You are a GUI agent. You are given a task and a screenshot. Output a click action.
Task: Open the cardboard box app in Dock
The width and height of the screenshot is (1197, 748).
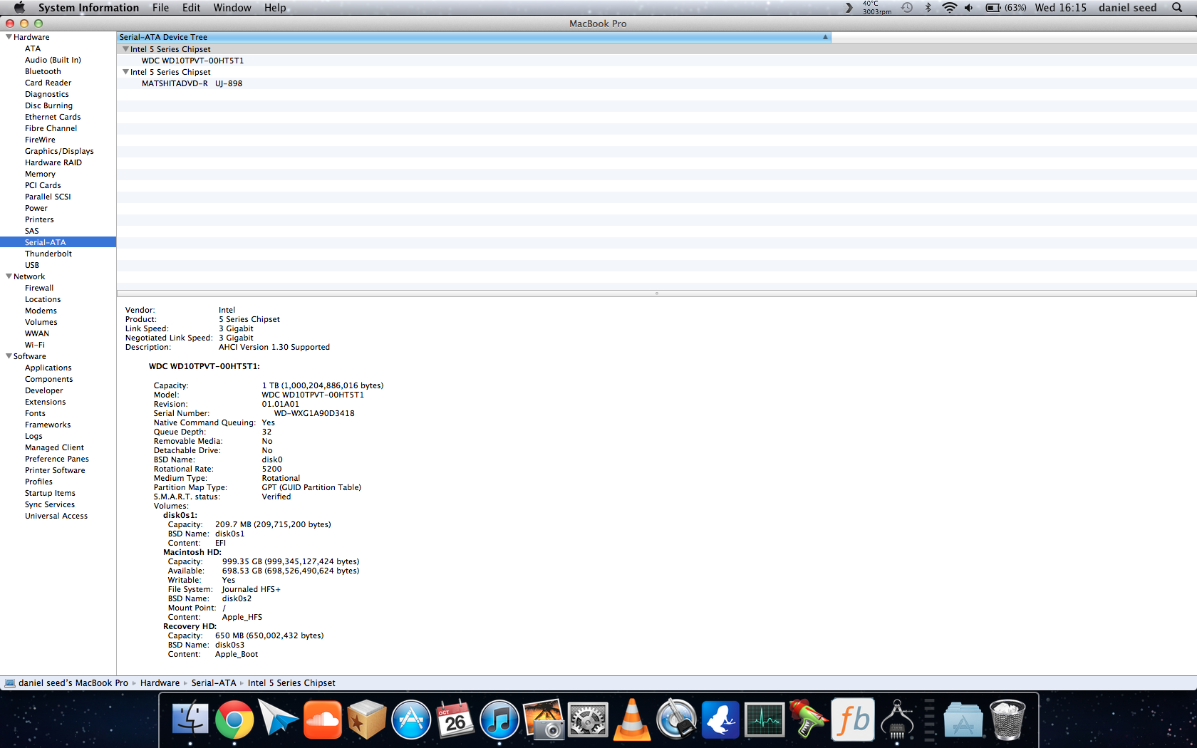(x=366, y=720)
